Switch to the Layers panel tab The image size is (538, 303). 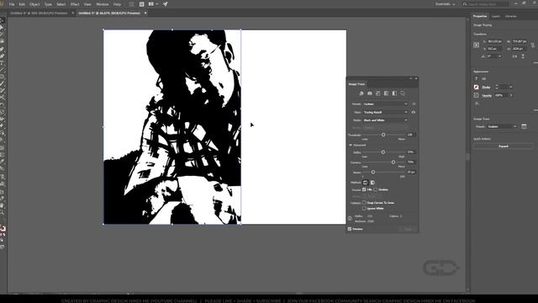[496, 16]
